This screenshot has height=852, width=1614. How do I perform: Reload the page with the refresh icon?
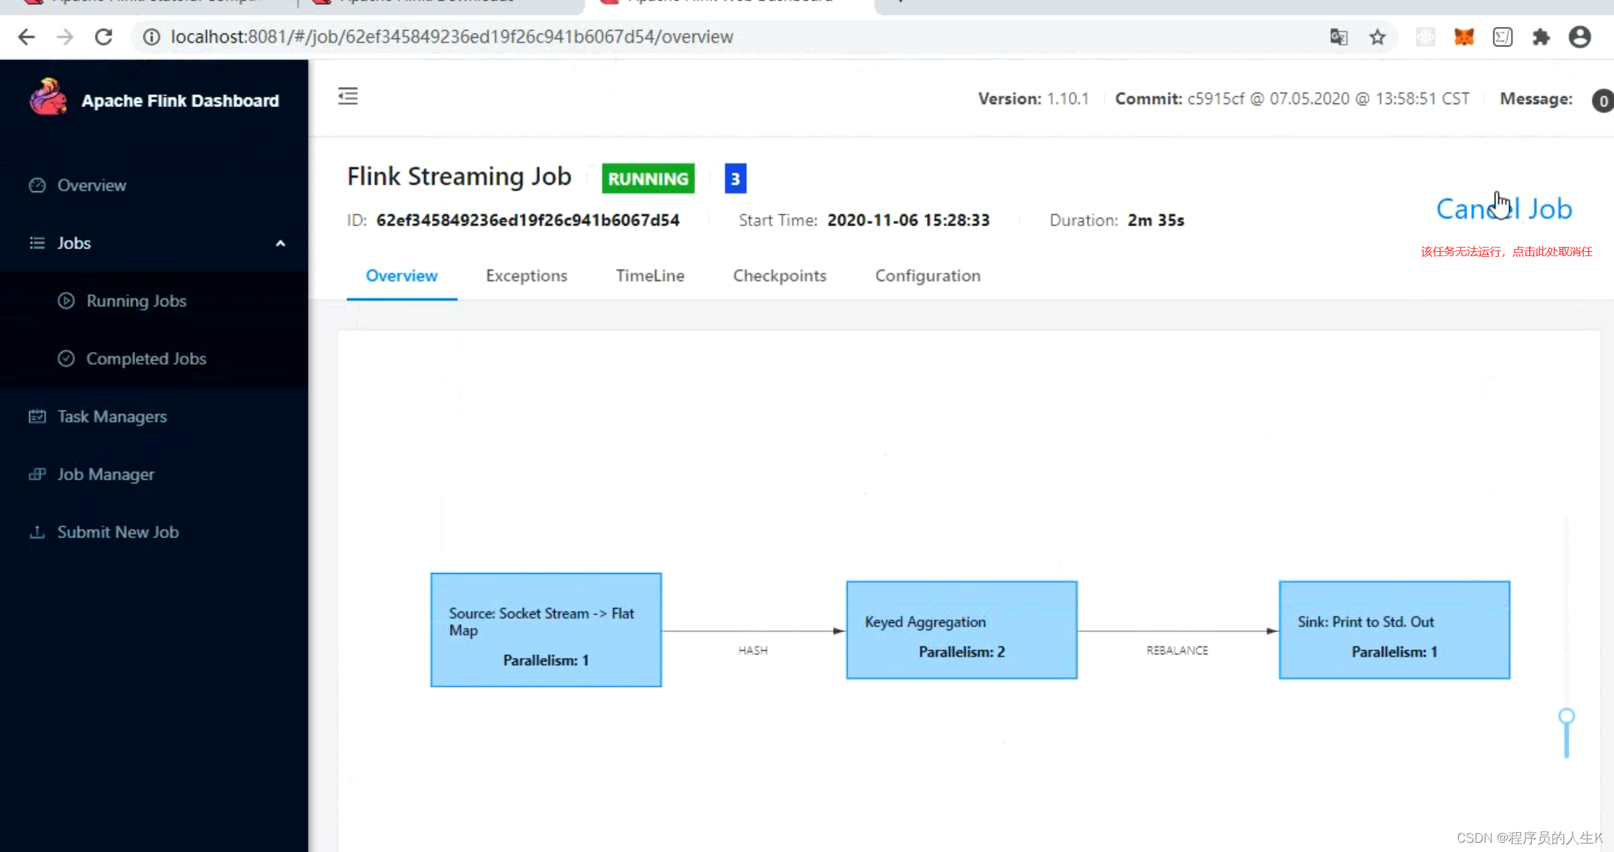coord(104,36)
